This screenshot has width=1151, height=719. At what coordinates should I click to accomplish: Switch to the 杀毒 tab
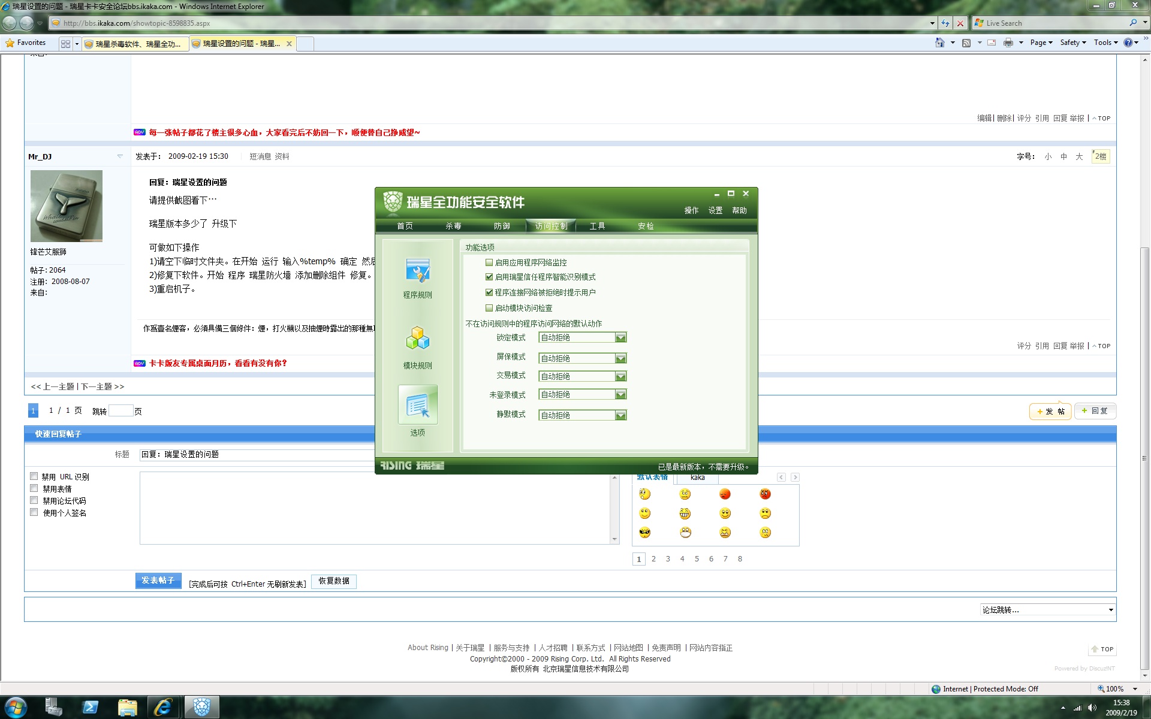click(x=453, y=226)
